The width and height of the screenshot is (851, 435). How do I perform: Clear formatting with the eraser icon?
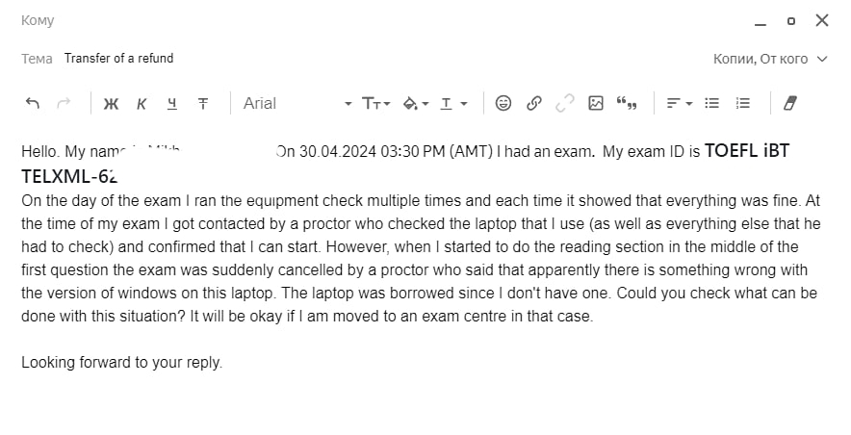click(790, 103)
